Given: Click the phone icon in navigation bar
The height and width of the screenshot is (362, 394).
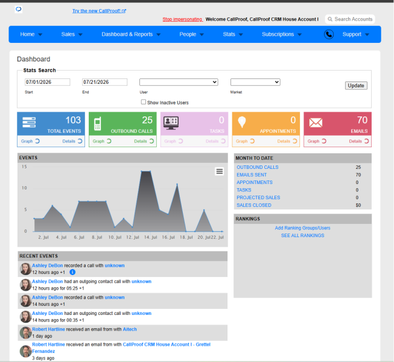Looking at the screenshot, I should (329, 34).
